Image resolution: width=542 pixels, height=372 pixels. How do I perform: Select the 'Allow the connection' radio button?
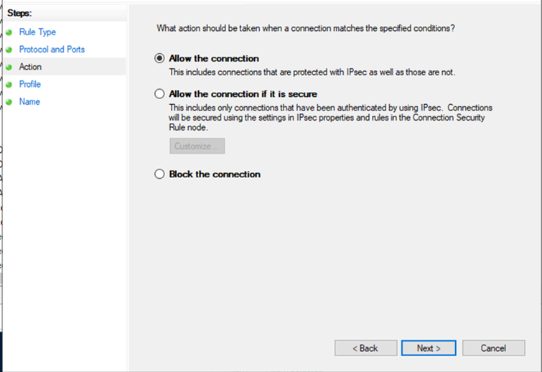click(159, 58)
